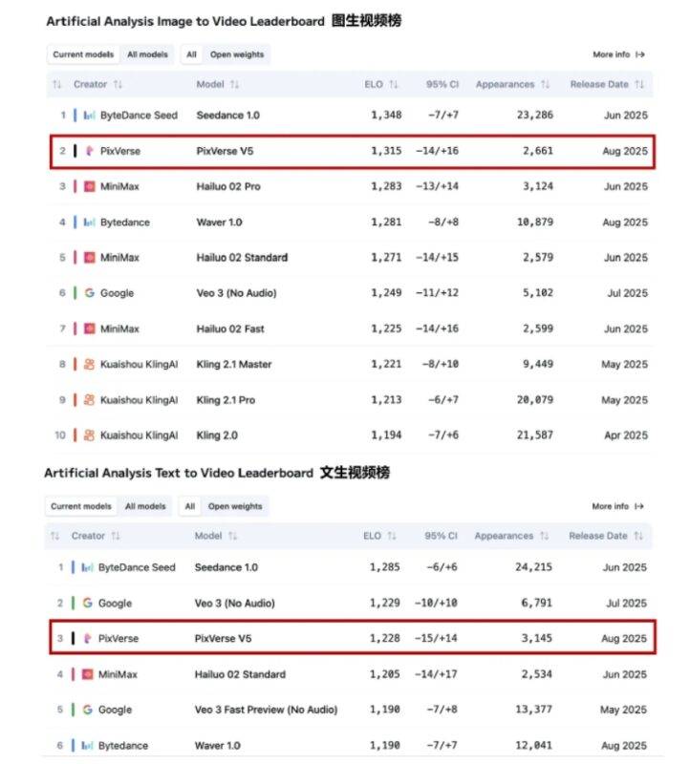Click the 95% CI header in Image to Video table
This screenshot has width=690, height=764.
[x=442, y=84]
